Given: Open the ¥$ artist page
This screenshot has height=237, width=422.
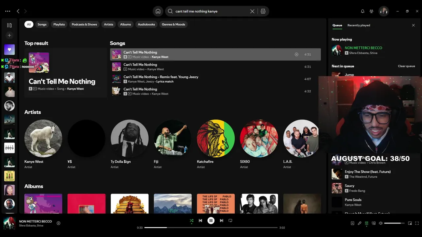Looking at the screenshot, I should [x=86, y=138].
